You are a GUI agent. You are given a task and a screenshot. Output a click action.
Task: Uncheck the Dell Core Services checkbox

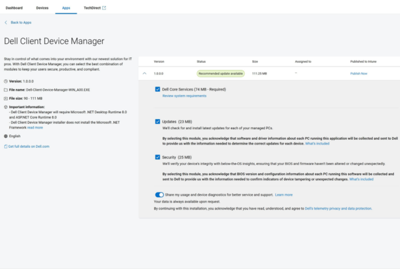157,89
